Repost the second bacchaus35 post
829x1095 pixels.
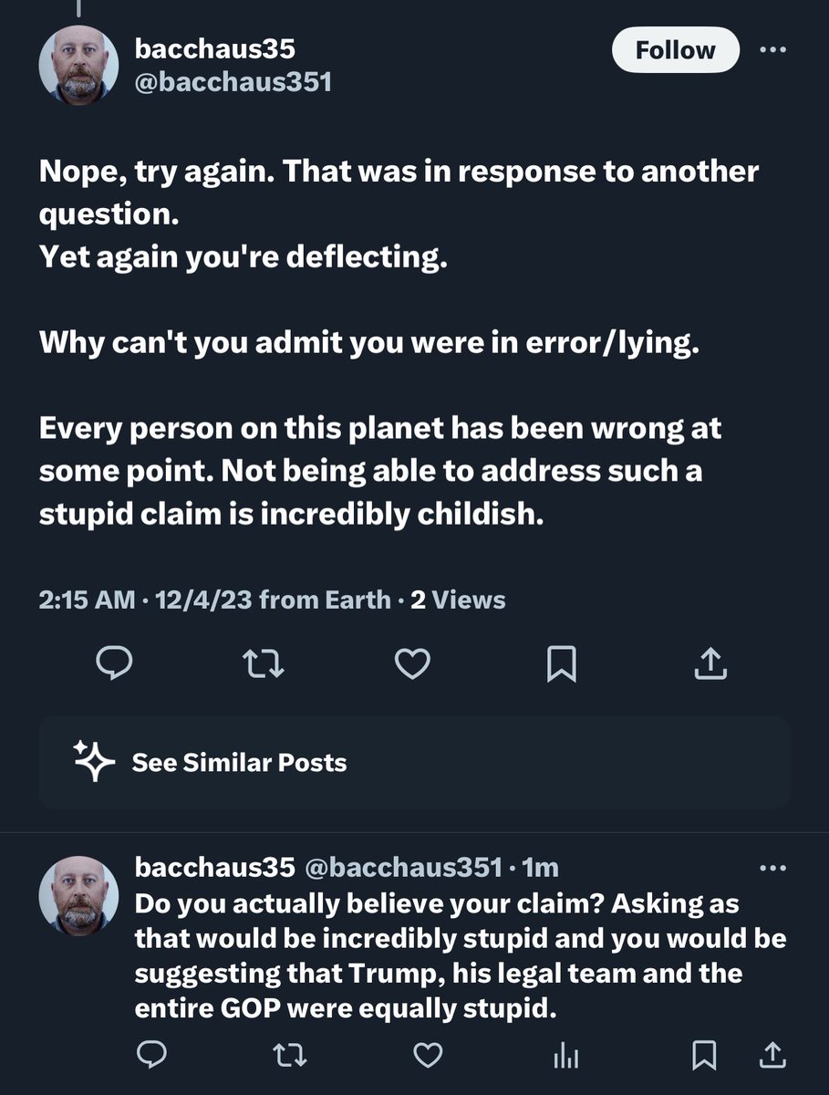pos(291,1057)
